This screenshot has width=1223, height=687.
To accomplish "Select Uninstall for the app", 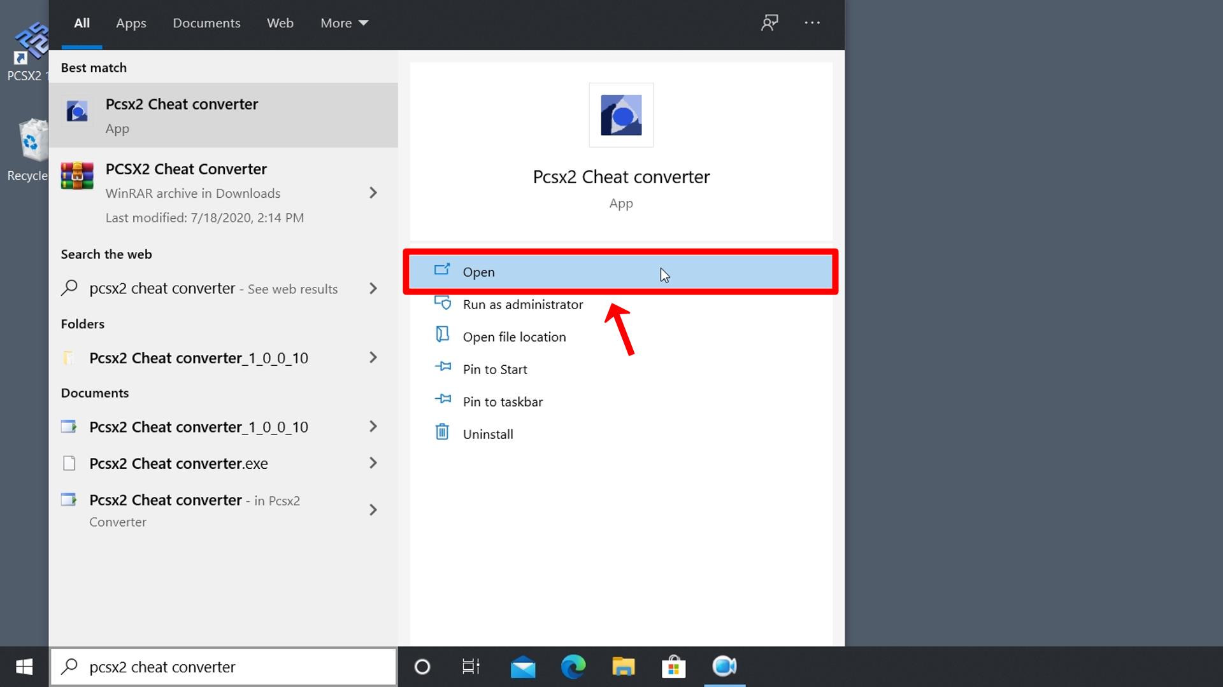I will tap(621, 434).
